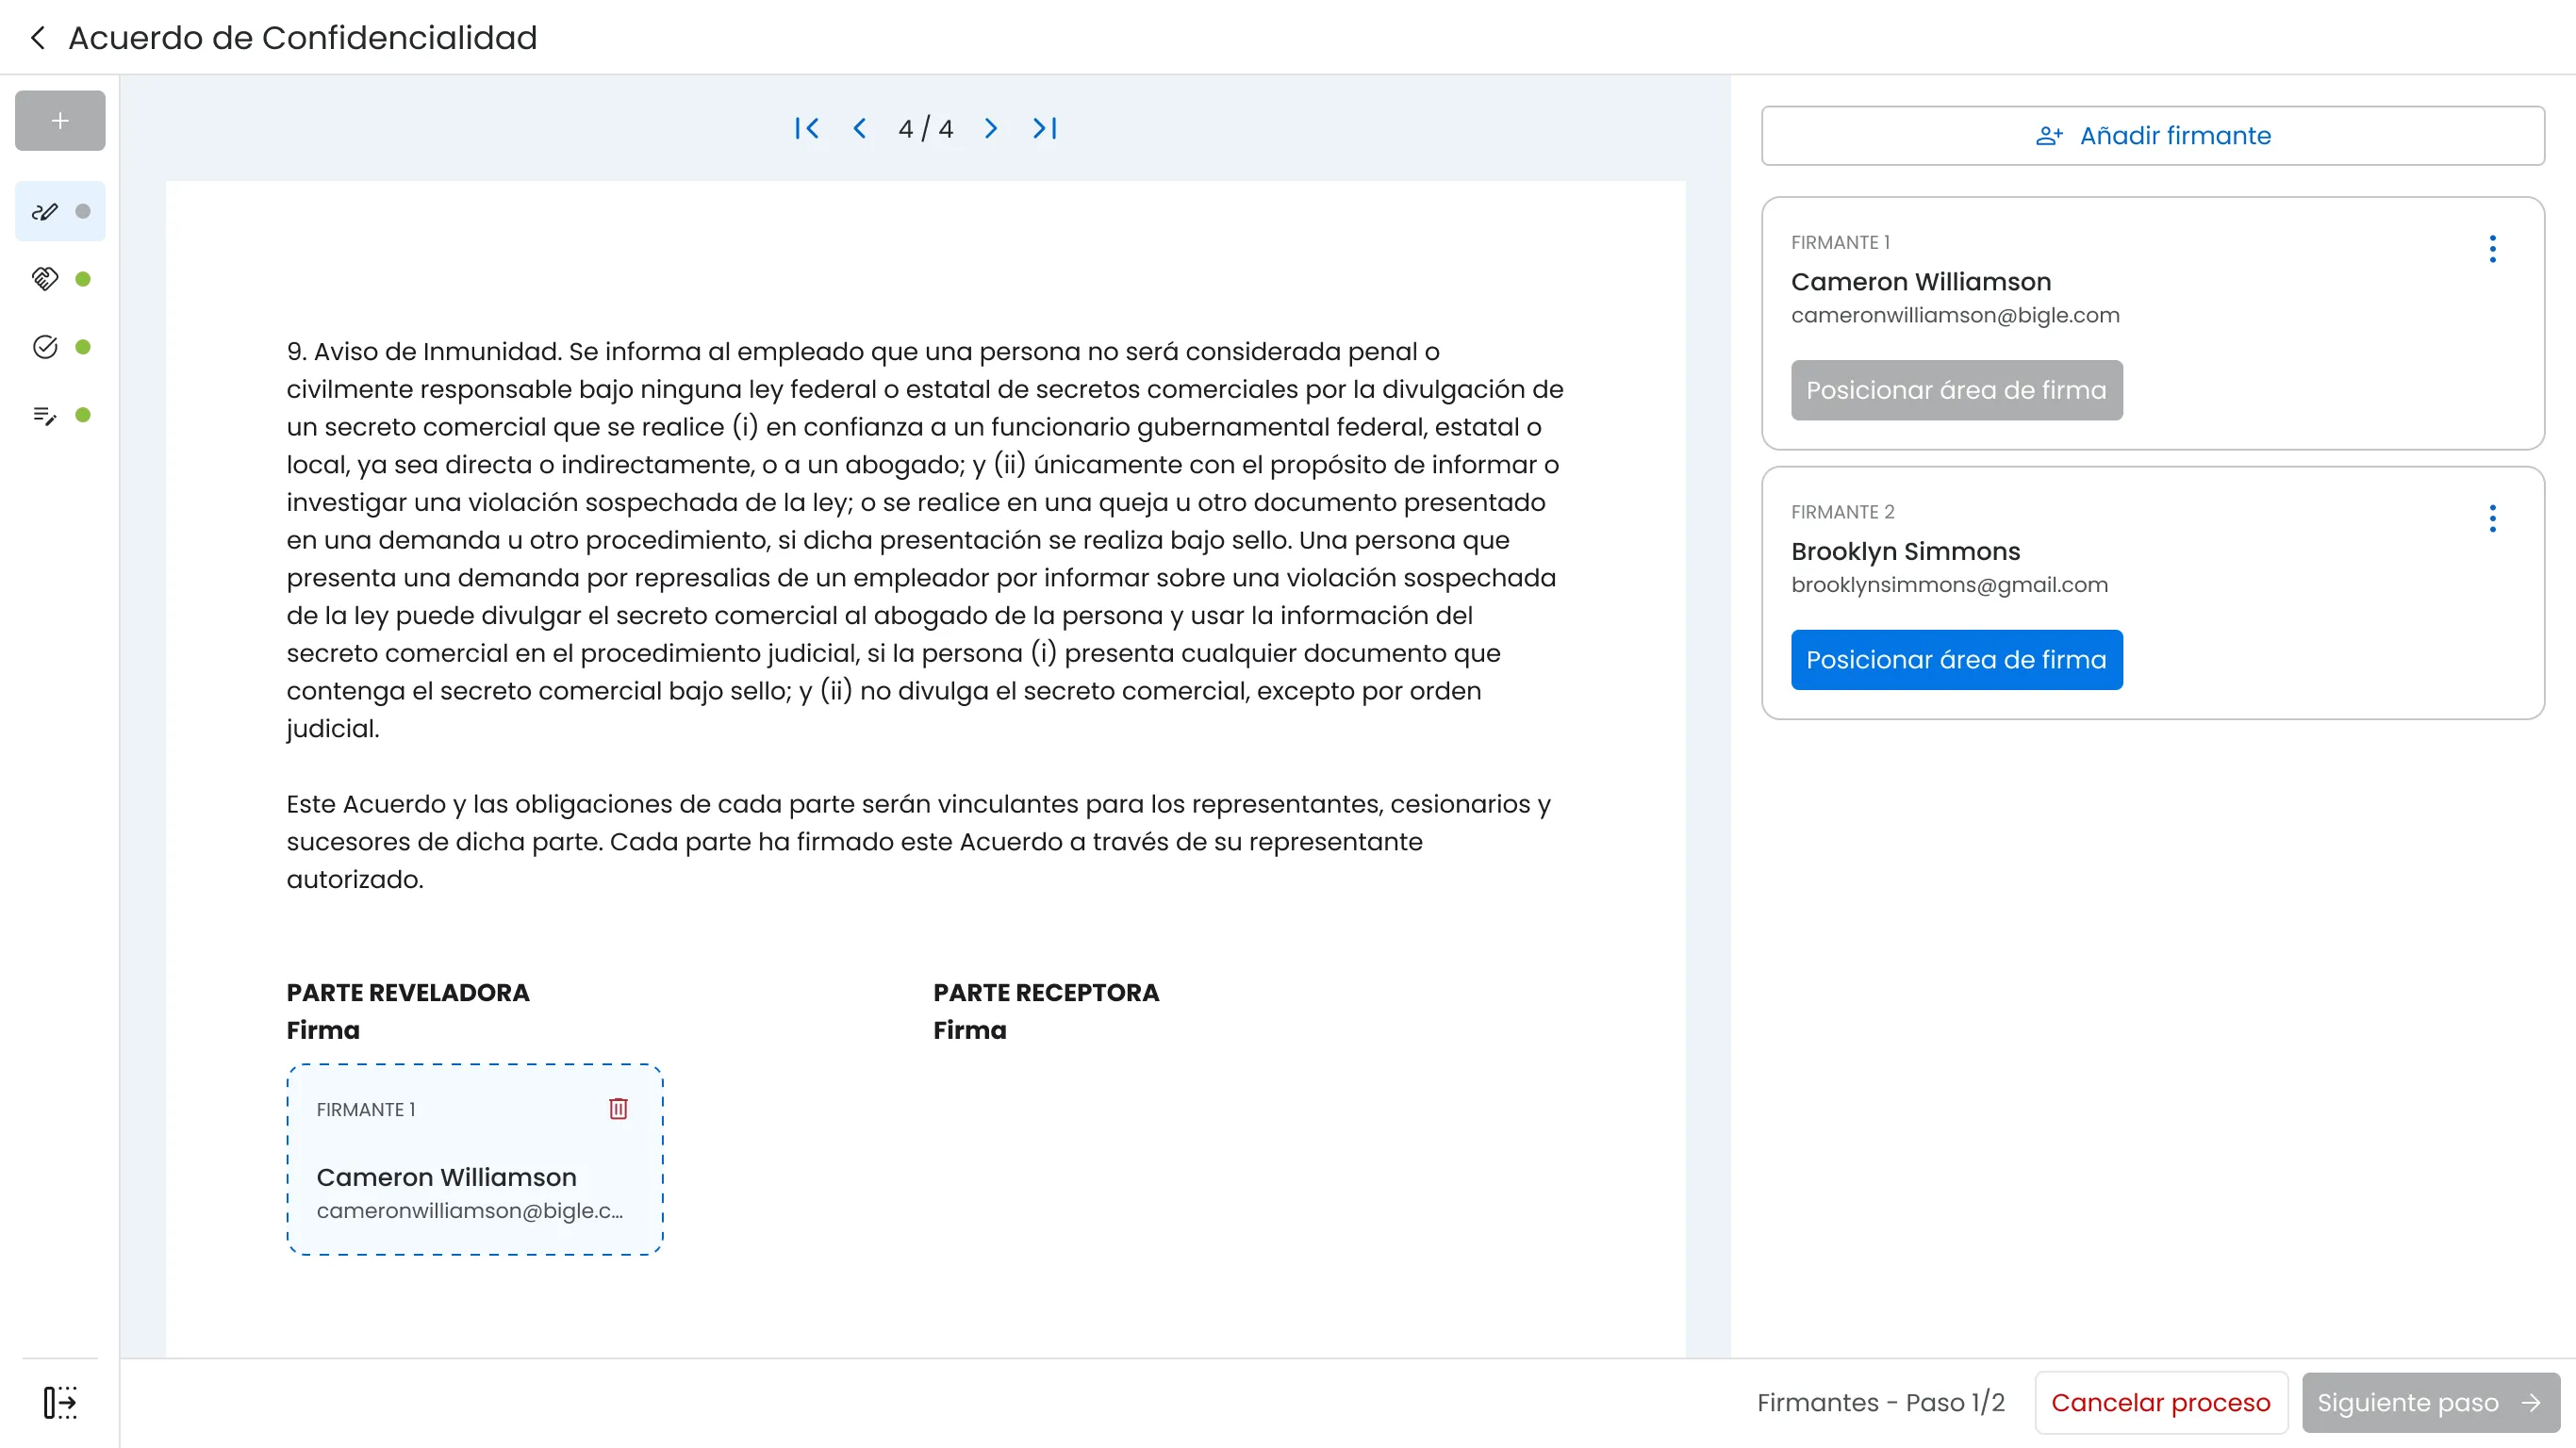Click Siguiente paso
The height and width of the screenshot is (1448, 2576).
click(x=2430, y=1402)
